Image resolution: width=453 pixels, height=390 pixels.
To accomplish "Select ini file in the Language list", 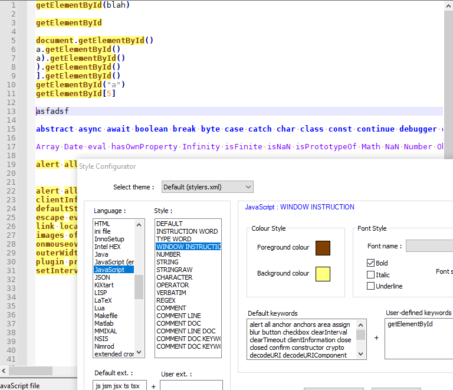I will 114,231.
